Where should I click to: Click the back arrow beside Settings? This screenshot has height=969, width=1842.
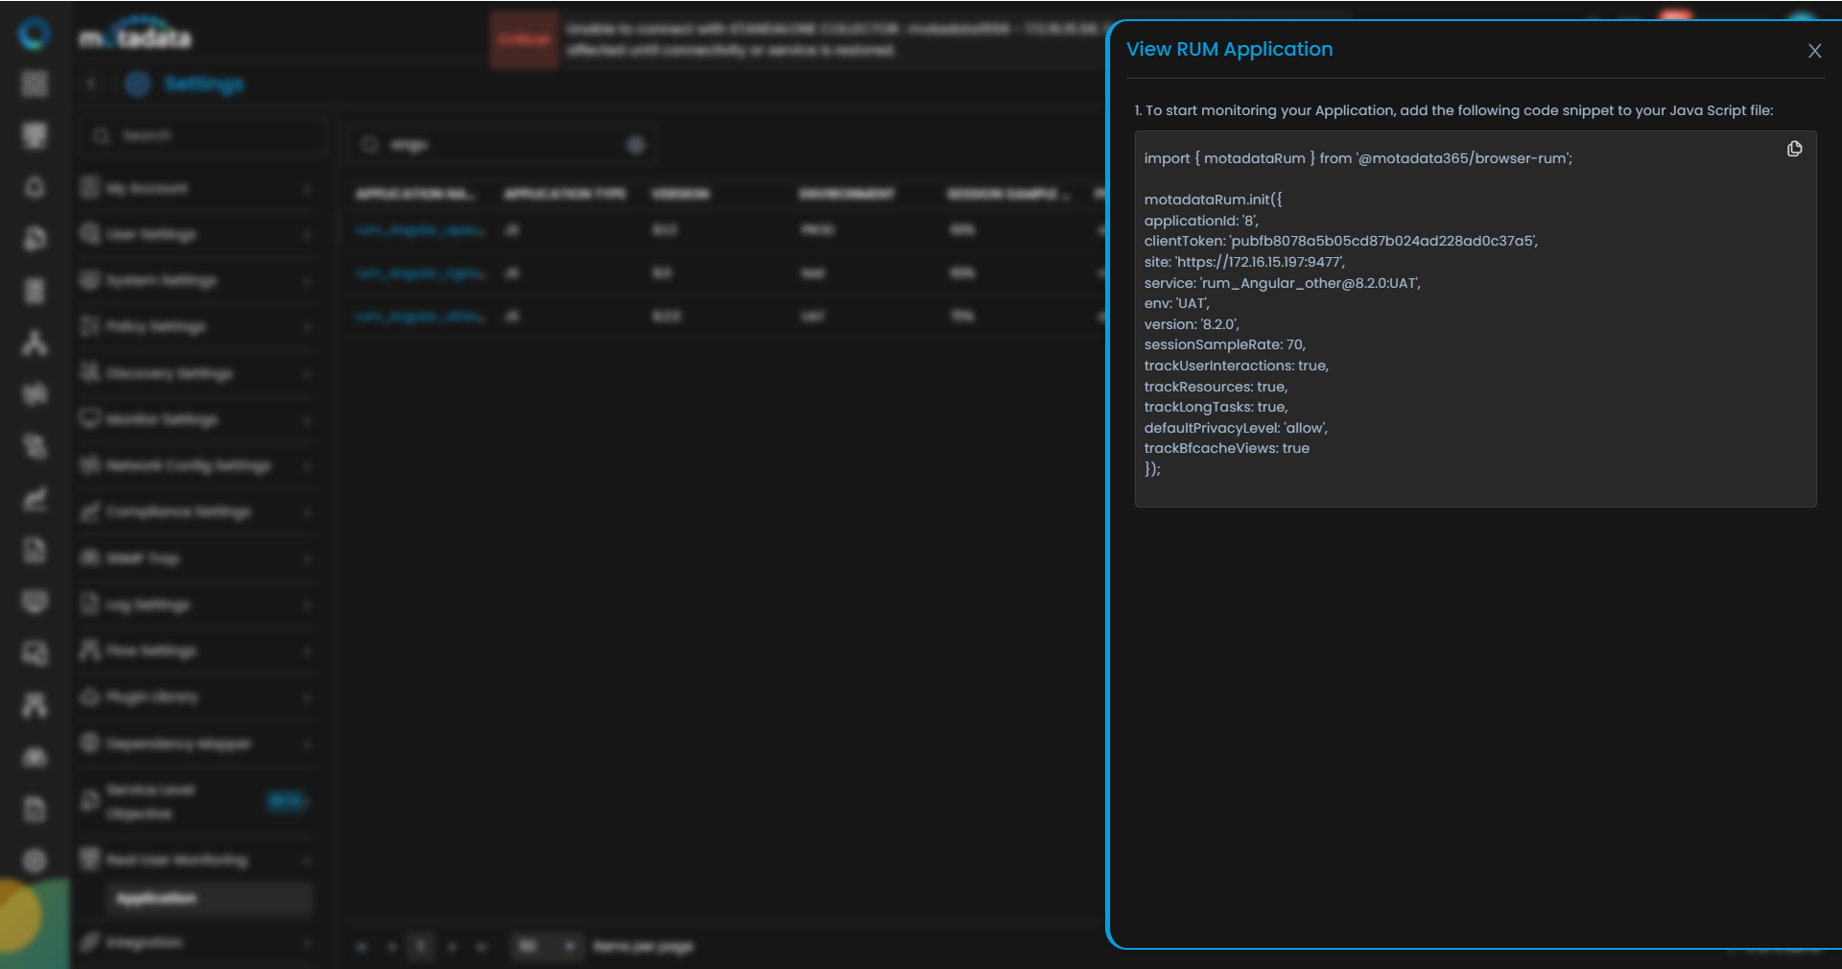[91, 84]
